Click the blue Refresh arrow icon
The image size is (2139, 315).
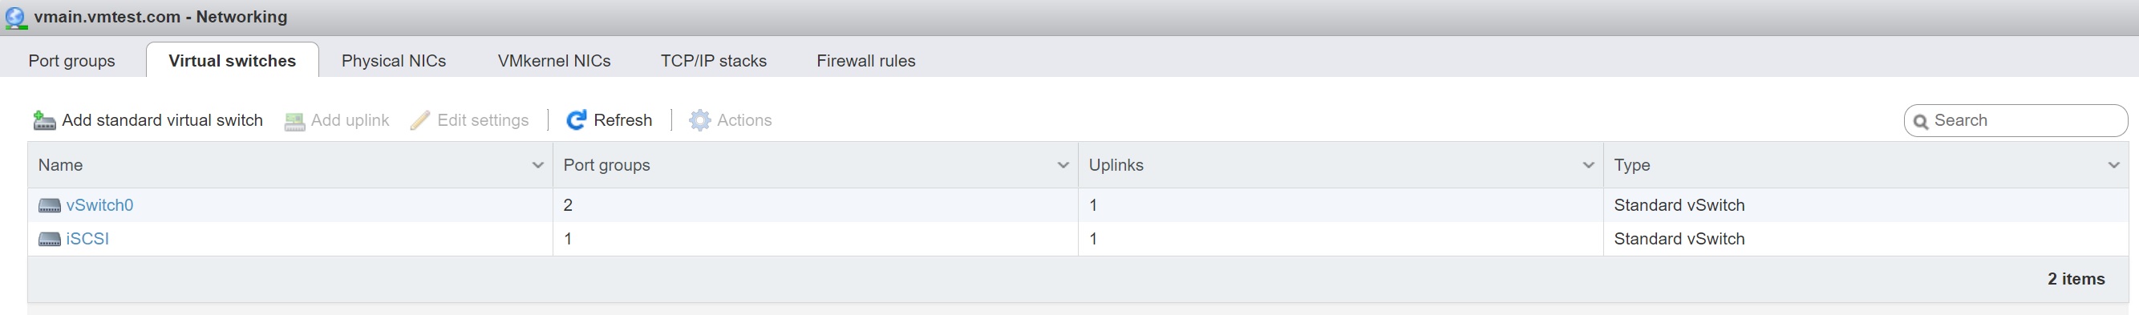coord(577,120)
